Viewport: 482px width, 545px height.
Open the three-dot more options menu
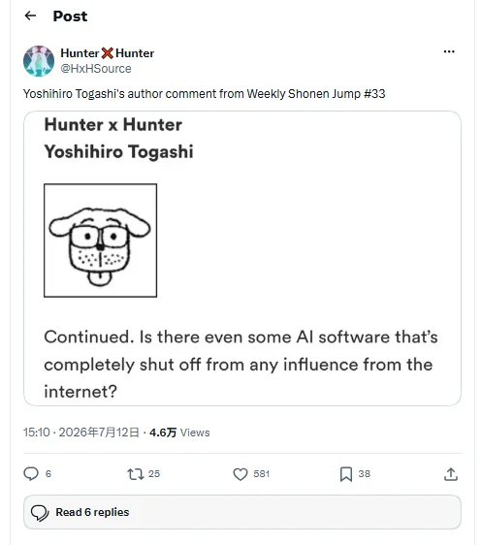click(x=449, y=51)
